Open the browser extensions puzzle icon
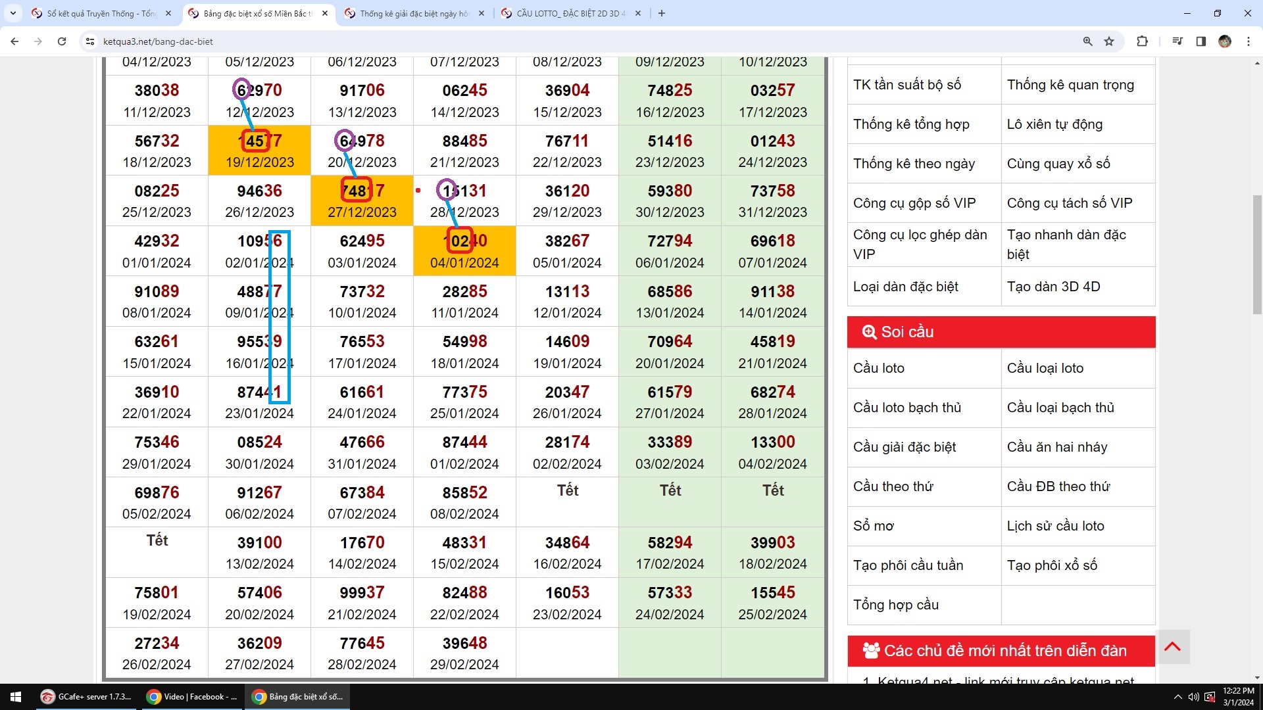 (x=1142, y=41)
